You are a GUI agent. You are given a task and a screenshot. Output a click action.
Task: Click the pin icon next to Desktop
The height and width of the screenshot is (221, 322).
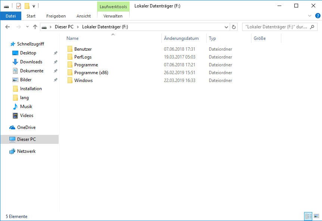55,53
